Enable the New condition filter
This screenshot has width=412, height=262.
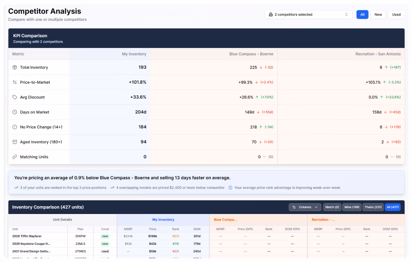tap(378, 14)
